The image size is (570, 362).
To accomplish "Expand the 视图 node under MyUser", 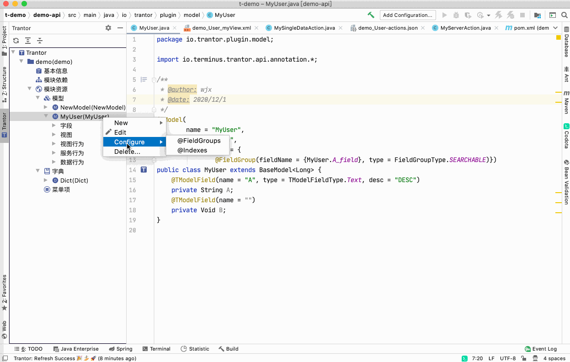I will [x=54, y=135].
